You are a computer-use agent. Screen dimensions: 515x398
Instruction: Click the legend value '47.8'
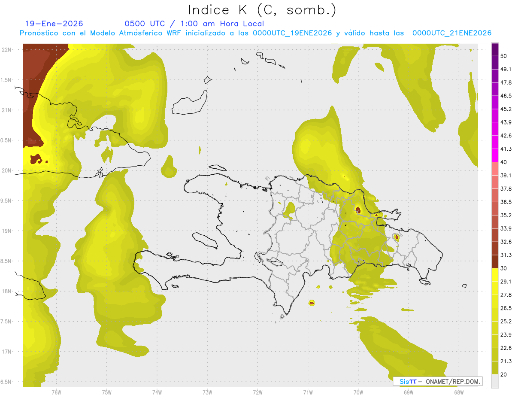(506, 82)
